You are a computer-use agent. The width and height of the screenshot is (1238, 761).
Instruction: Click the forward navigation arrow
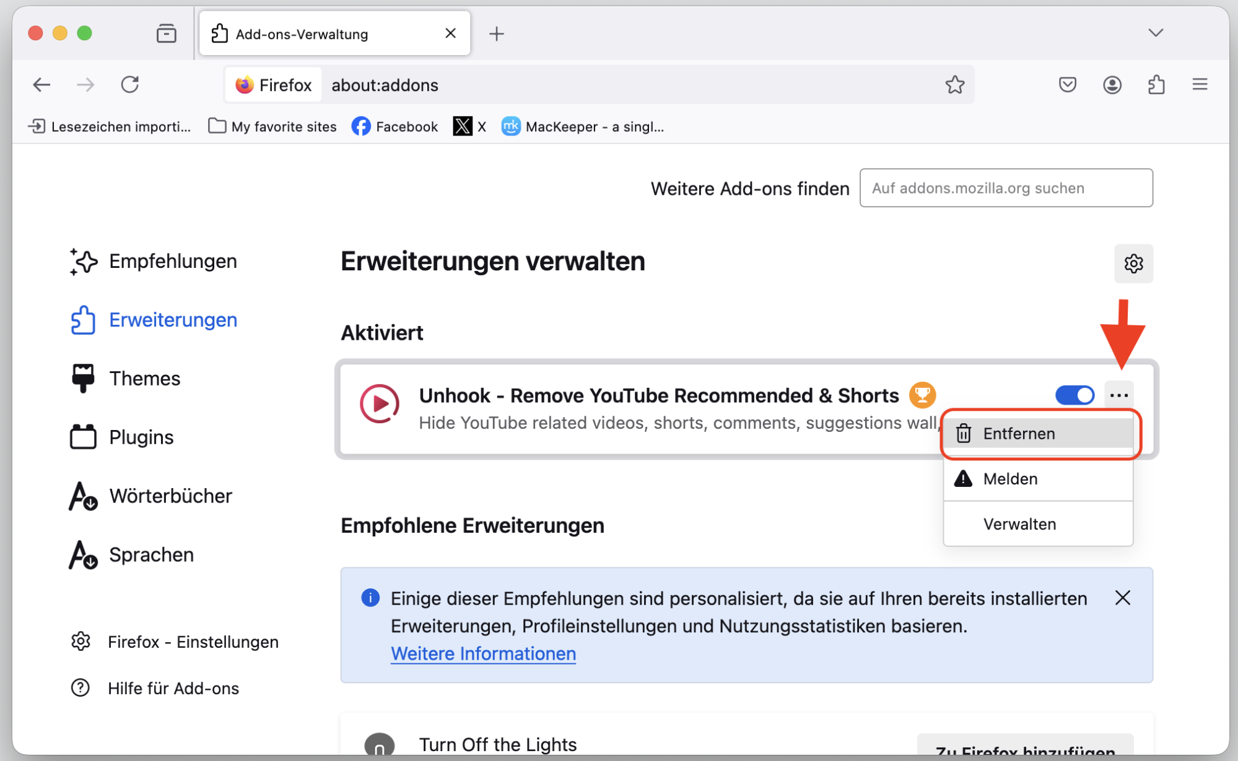tap(85, 85)
